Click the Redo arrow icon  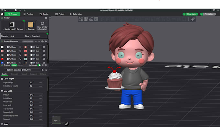pos(25,10)
